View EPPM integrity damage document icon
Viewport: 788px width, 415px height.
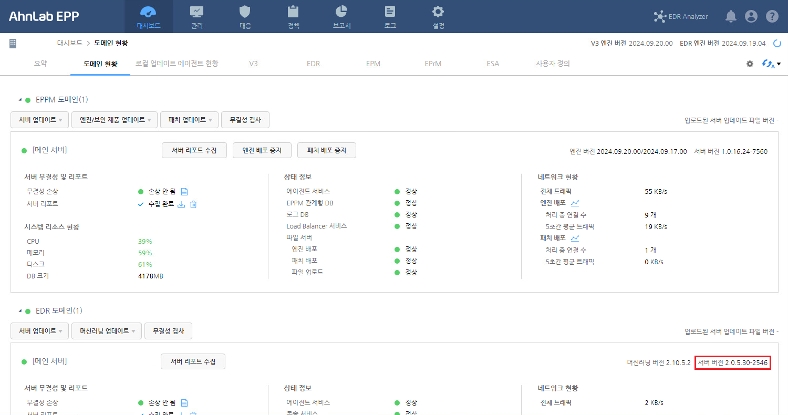(184, 192)
